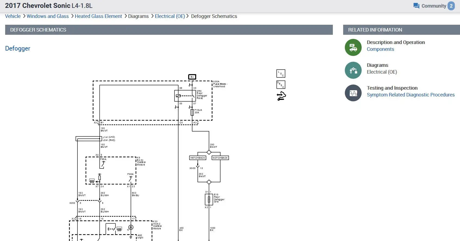Screen dimensions: 460x241
Task: Click the rear defogger grid symbol E18
Action: coord(209,200)
